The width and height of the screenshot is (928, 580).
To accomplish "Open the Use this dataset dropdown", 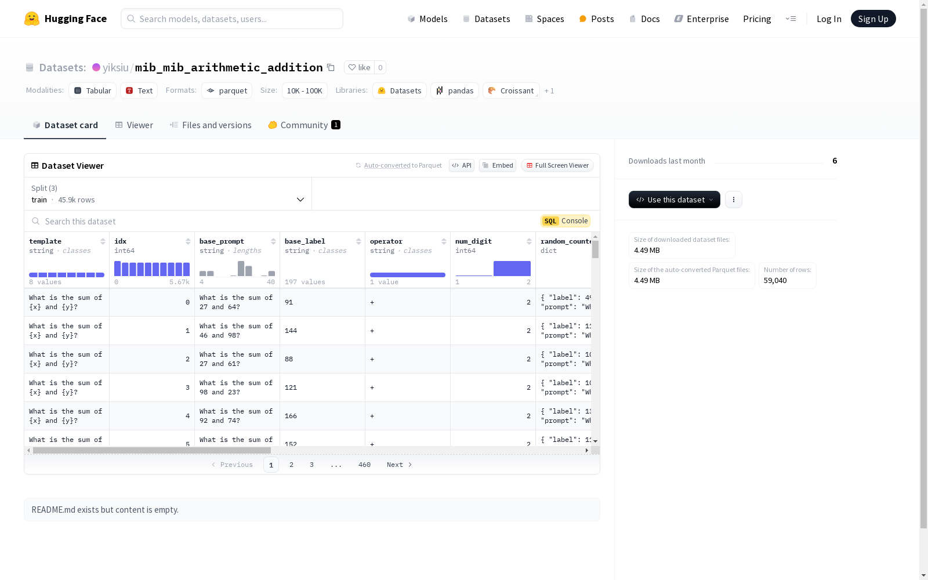I will pyautogui.click(x=675, y=200).
